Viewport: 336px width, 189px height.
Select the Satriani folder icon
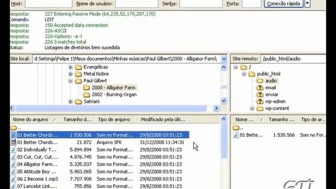(78, 102)
